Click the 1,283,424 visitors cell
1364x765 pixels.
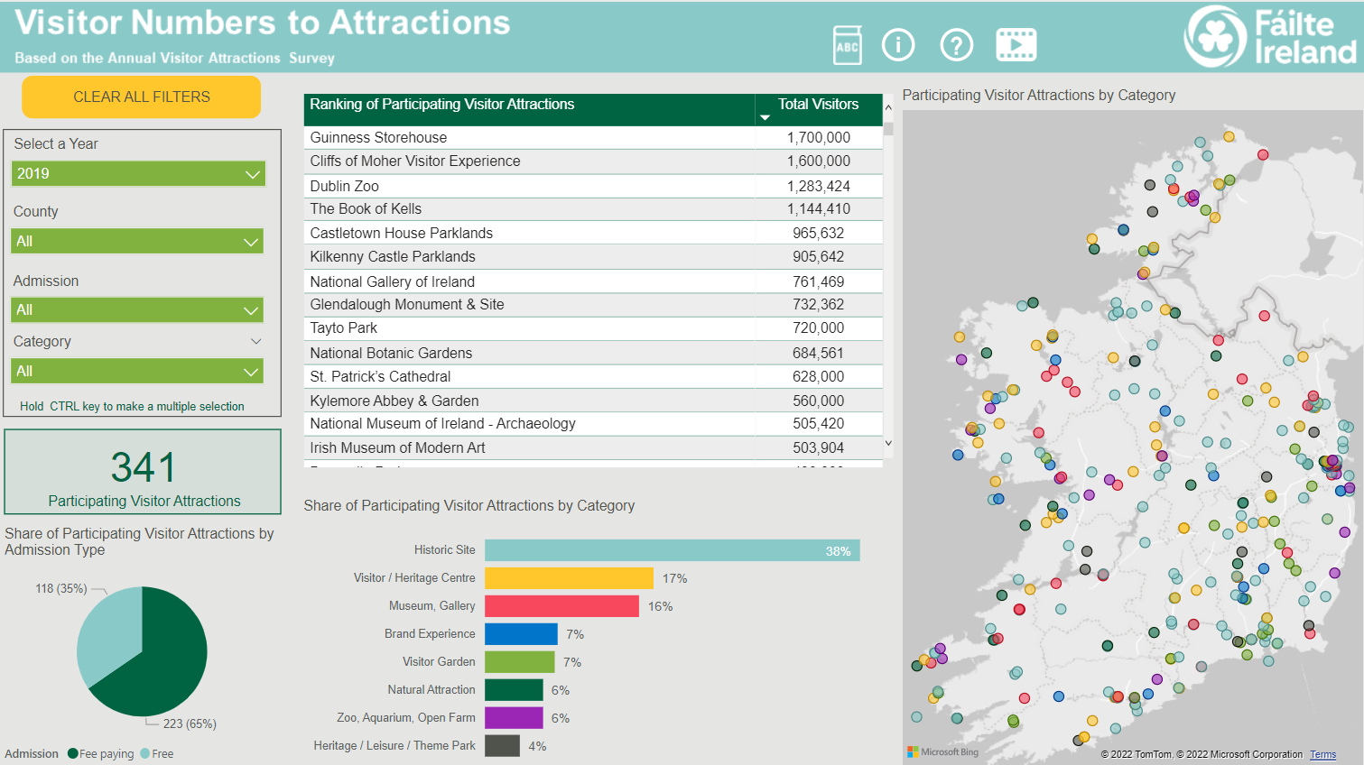point(819,186)
